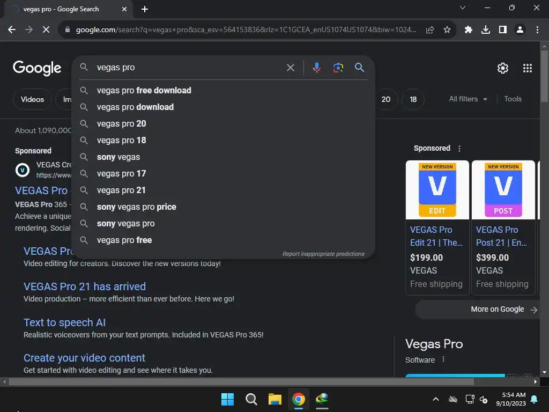Open the Chrome three-dot menu

537,30
